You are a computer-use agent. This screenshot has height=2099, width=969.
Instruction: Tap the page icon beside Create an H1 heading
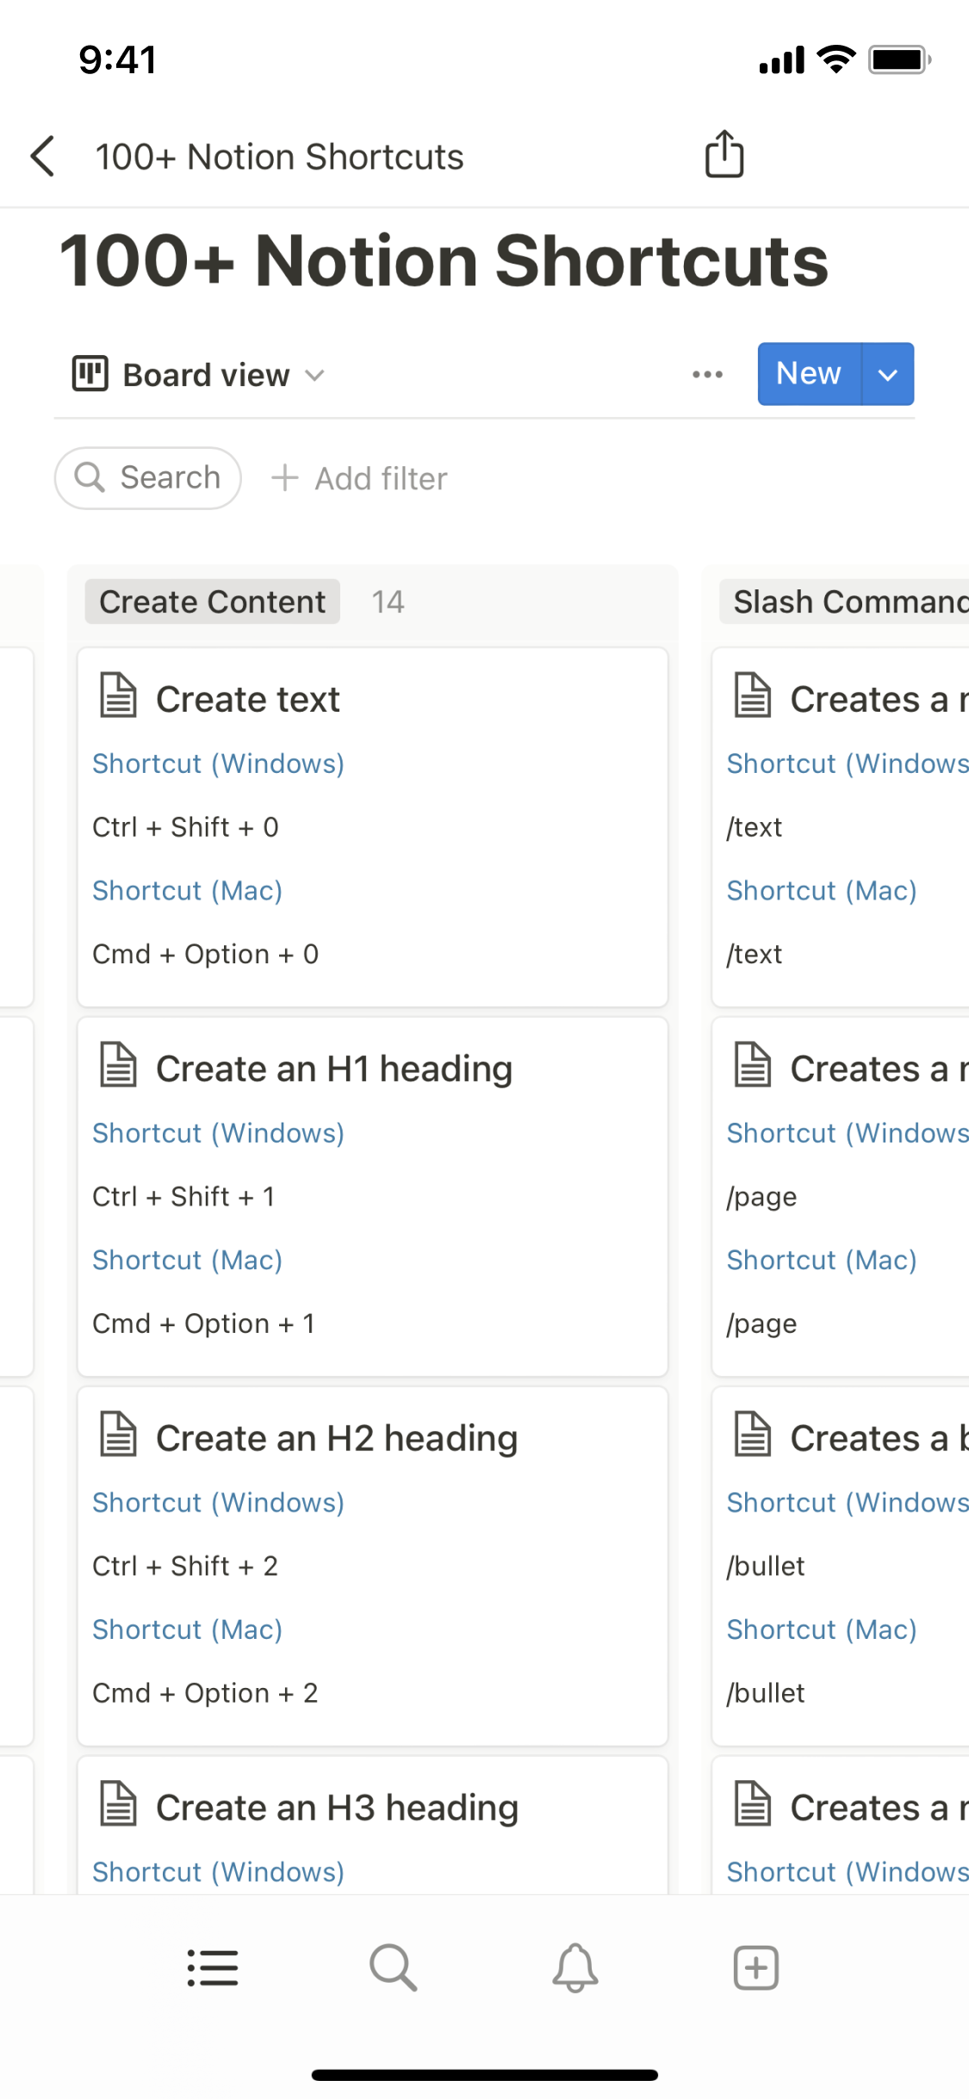(x=119, y=1066)
